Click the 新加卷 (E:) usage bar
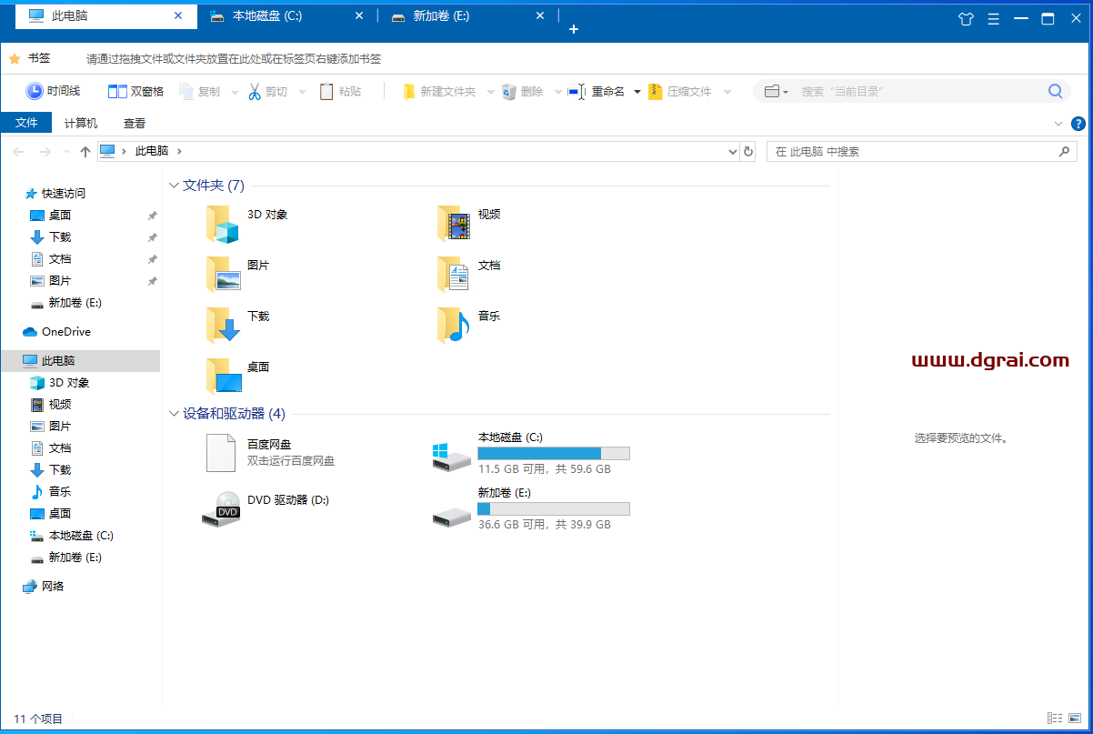This screenshot has width=1093, height=734. 554,508
